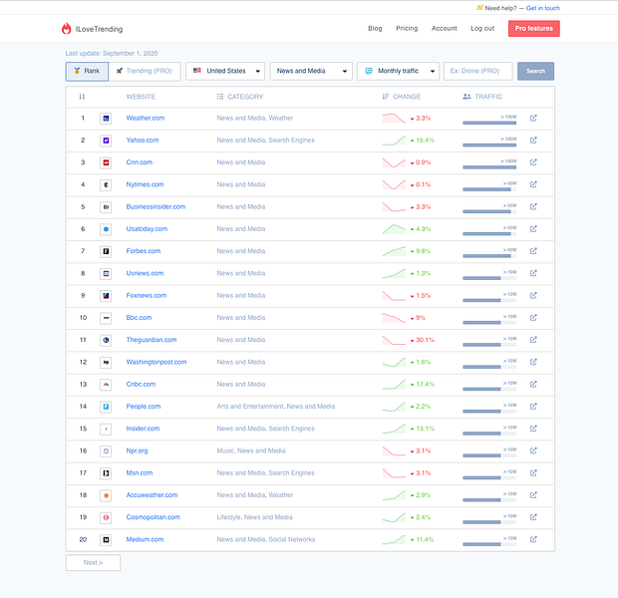
Task: Click 'Music, News and Media' category text
Action: click(251, 450)
